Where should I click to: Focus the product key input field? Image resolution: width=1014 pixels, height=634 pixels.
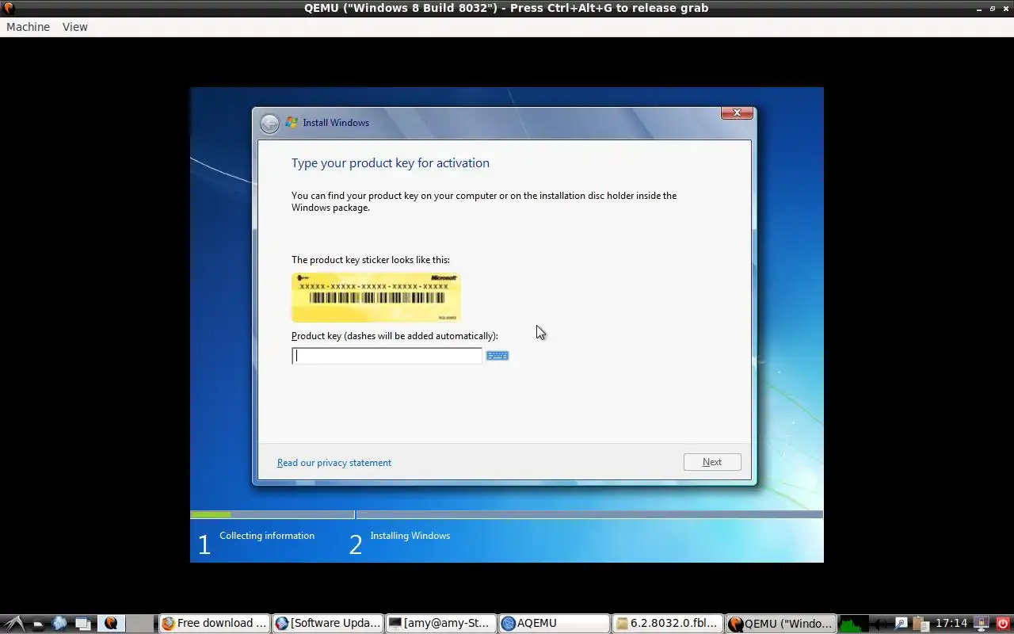coord(387,356)
